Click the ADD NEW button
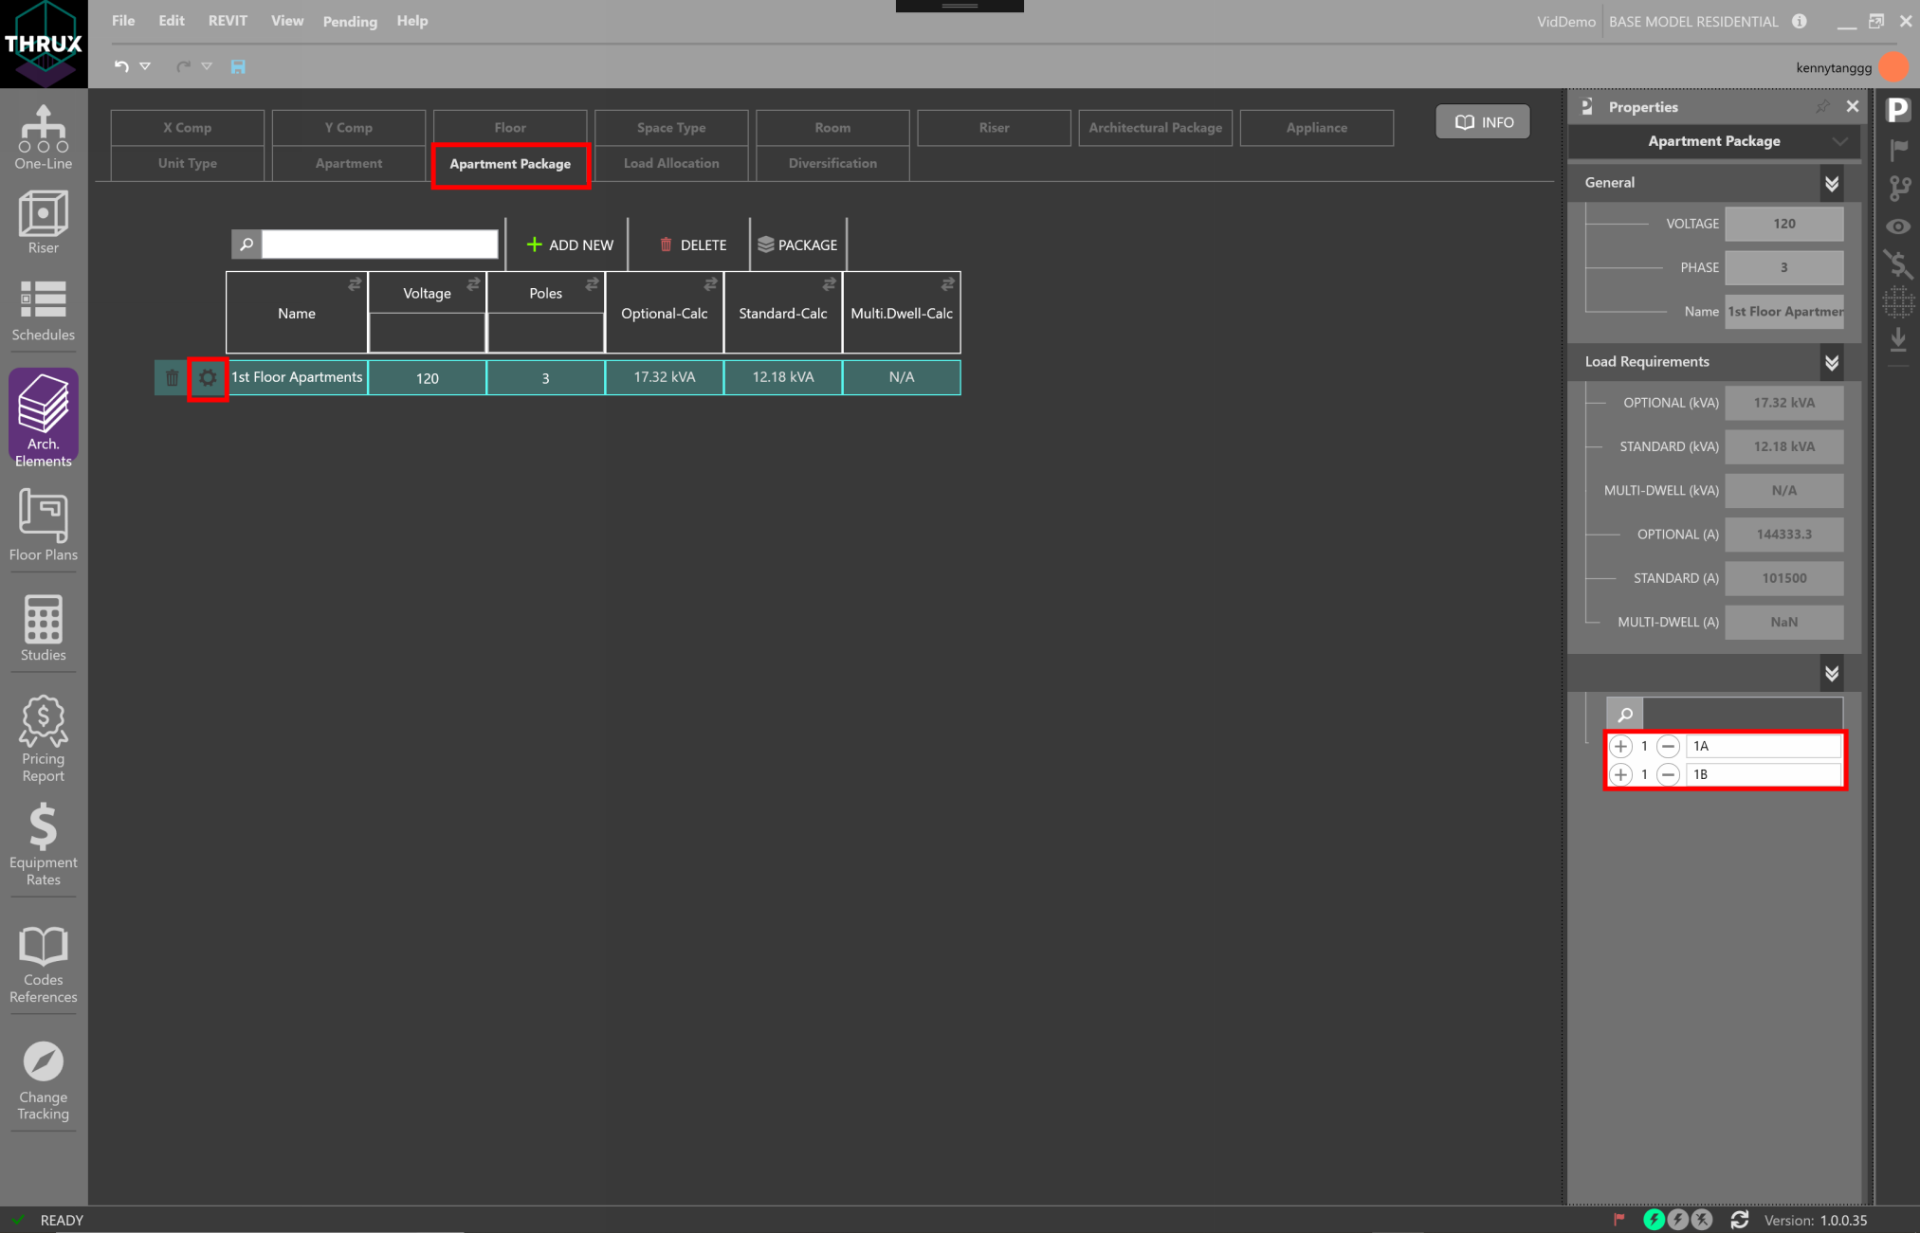Viewport: 1920px width, 1233px height. [570, 245]
